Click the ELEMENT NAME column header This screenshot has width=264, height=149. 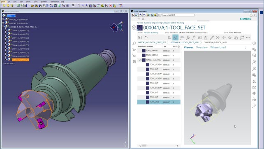(146, 47)
